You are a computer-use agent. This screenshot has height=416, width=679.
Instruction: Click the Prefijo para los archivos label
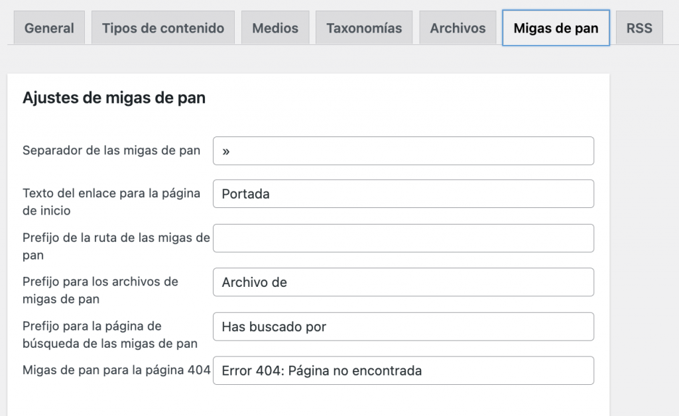(x=100, y=282)
